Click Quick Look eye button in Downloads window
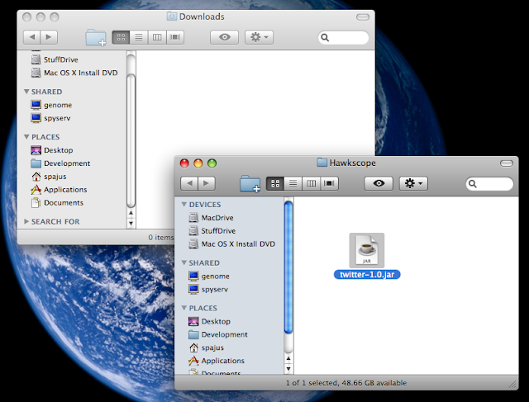The width and height of the screenshot is (529, 402). (224, 37)
